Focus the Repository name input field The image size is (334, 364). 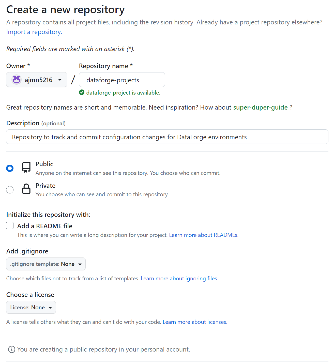[122, 80]
